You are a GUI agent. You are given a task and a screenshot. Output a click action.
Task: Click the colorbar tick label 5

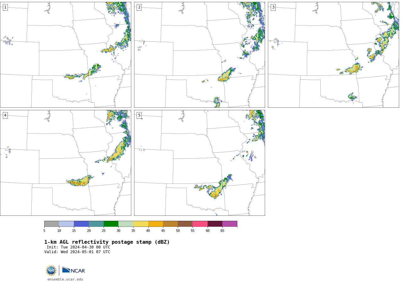[44, 231]
